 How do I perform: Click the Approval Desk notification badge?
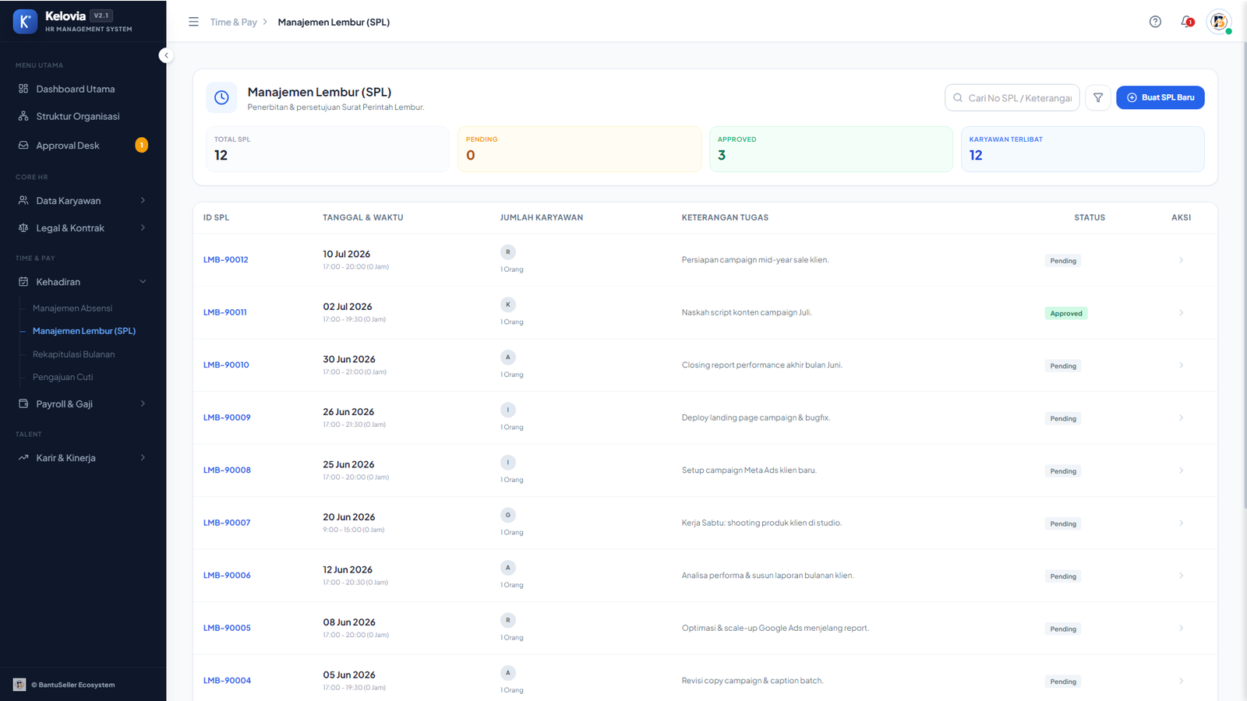click(x=142, y=145)
